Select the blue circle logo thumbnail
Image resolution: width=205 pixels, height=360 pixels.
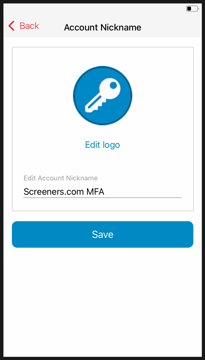pos(102,95)
